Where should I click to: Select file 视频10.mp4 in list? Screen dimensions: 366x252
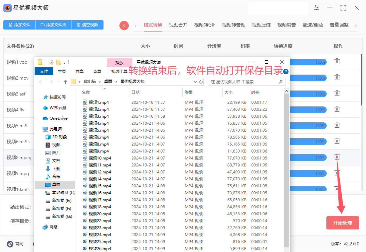coord(100,158)
